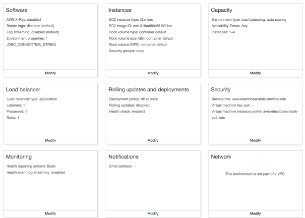The image size is (305, 218).
Task: Click the Capacity heading text
Action: (225, 10)
